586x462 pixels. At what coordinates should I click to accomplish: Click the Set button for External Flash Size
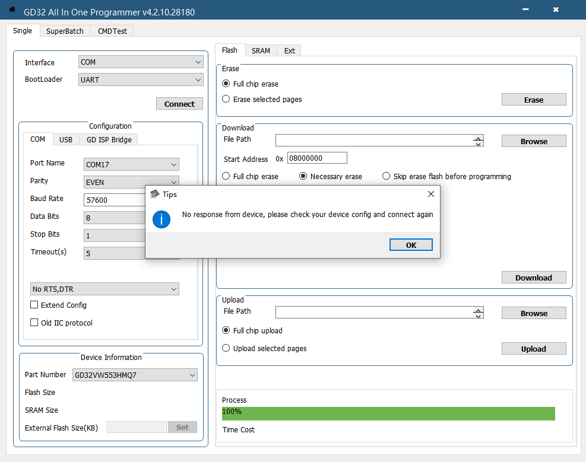tap(182, 427)
